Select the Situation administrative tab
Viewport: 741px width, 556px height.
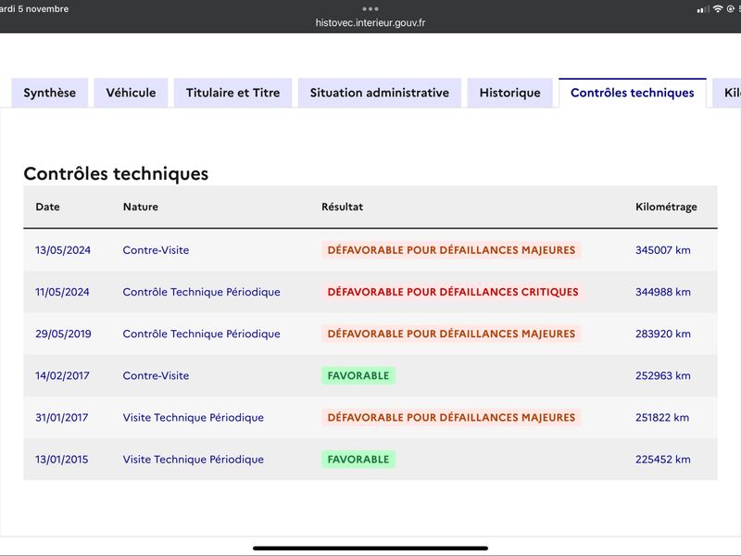tap(380, 93)
